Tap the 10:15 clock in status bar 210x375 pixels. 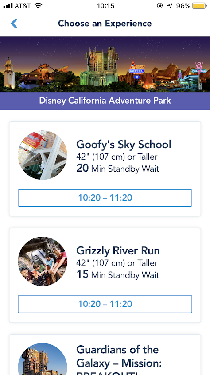(x=105, y=6)
